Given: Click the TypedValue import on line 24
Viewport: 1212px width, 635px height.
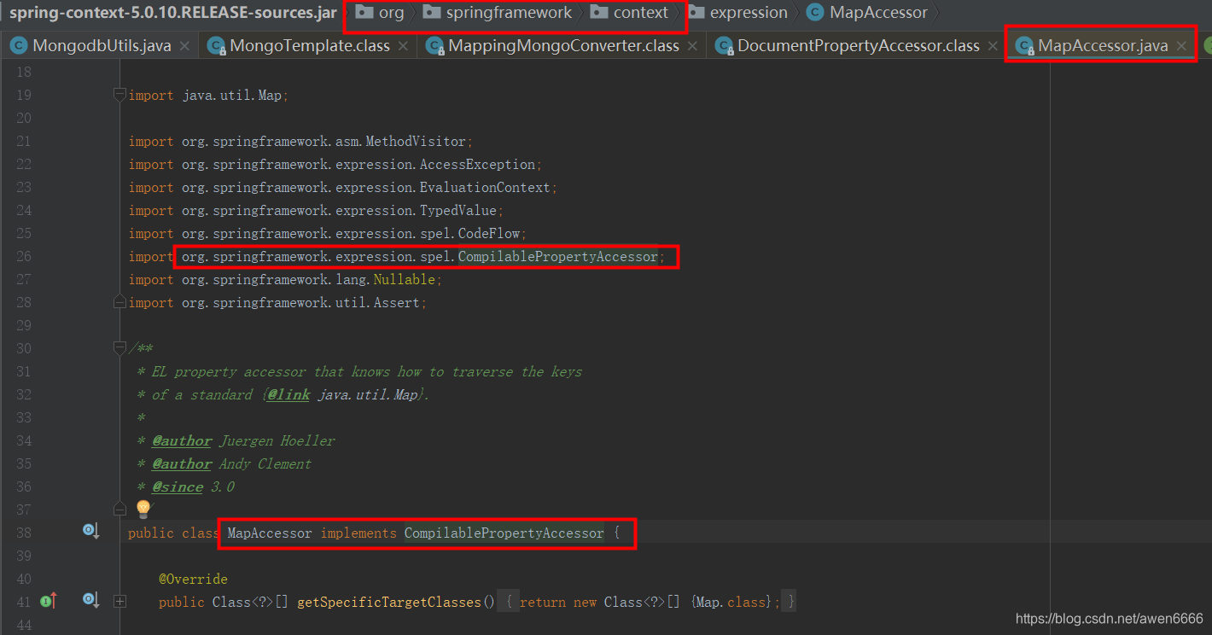Looking at the screenshot, I should click(x=316, y=211).
